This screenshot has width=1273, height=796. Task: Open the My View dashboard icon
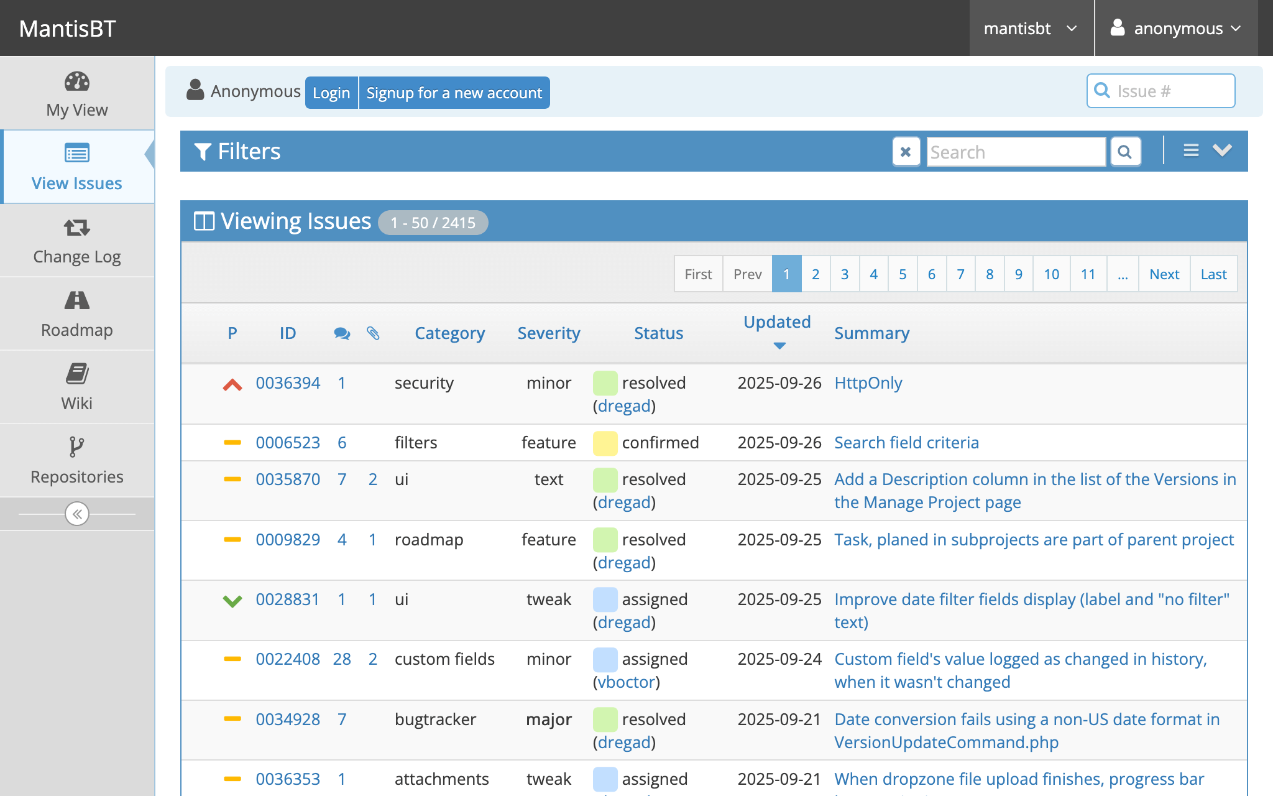(77, 81)
